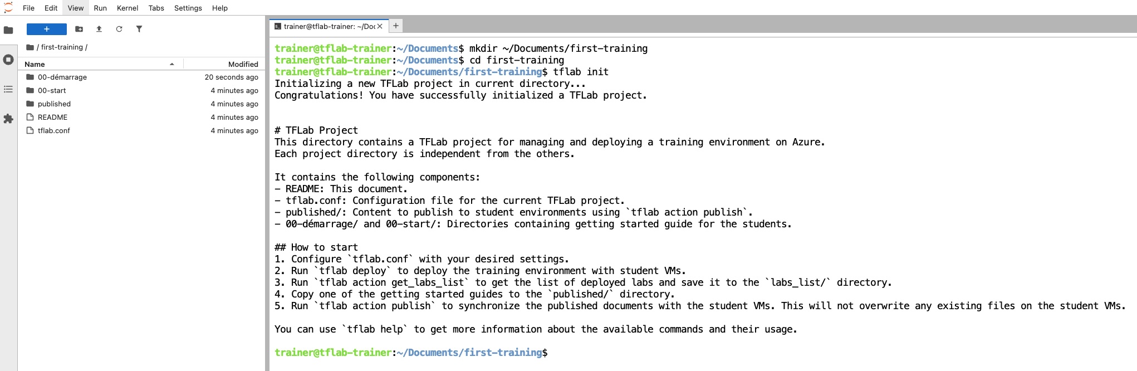Open the published folder
Screen dimensions: 1137x371
54,104
